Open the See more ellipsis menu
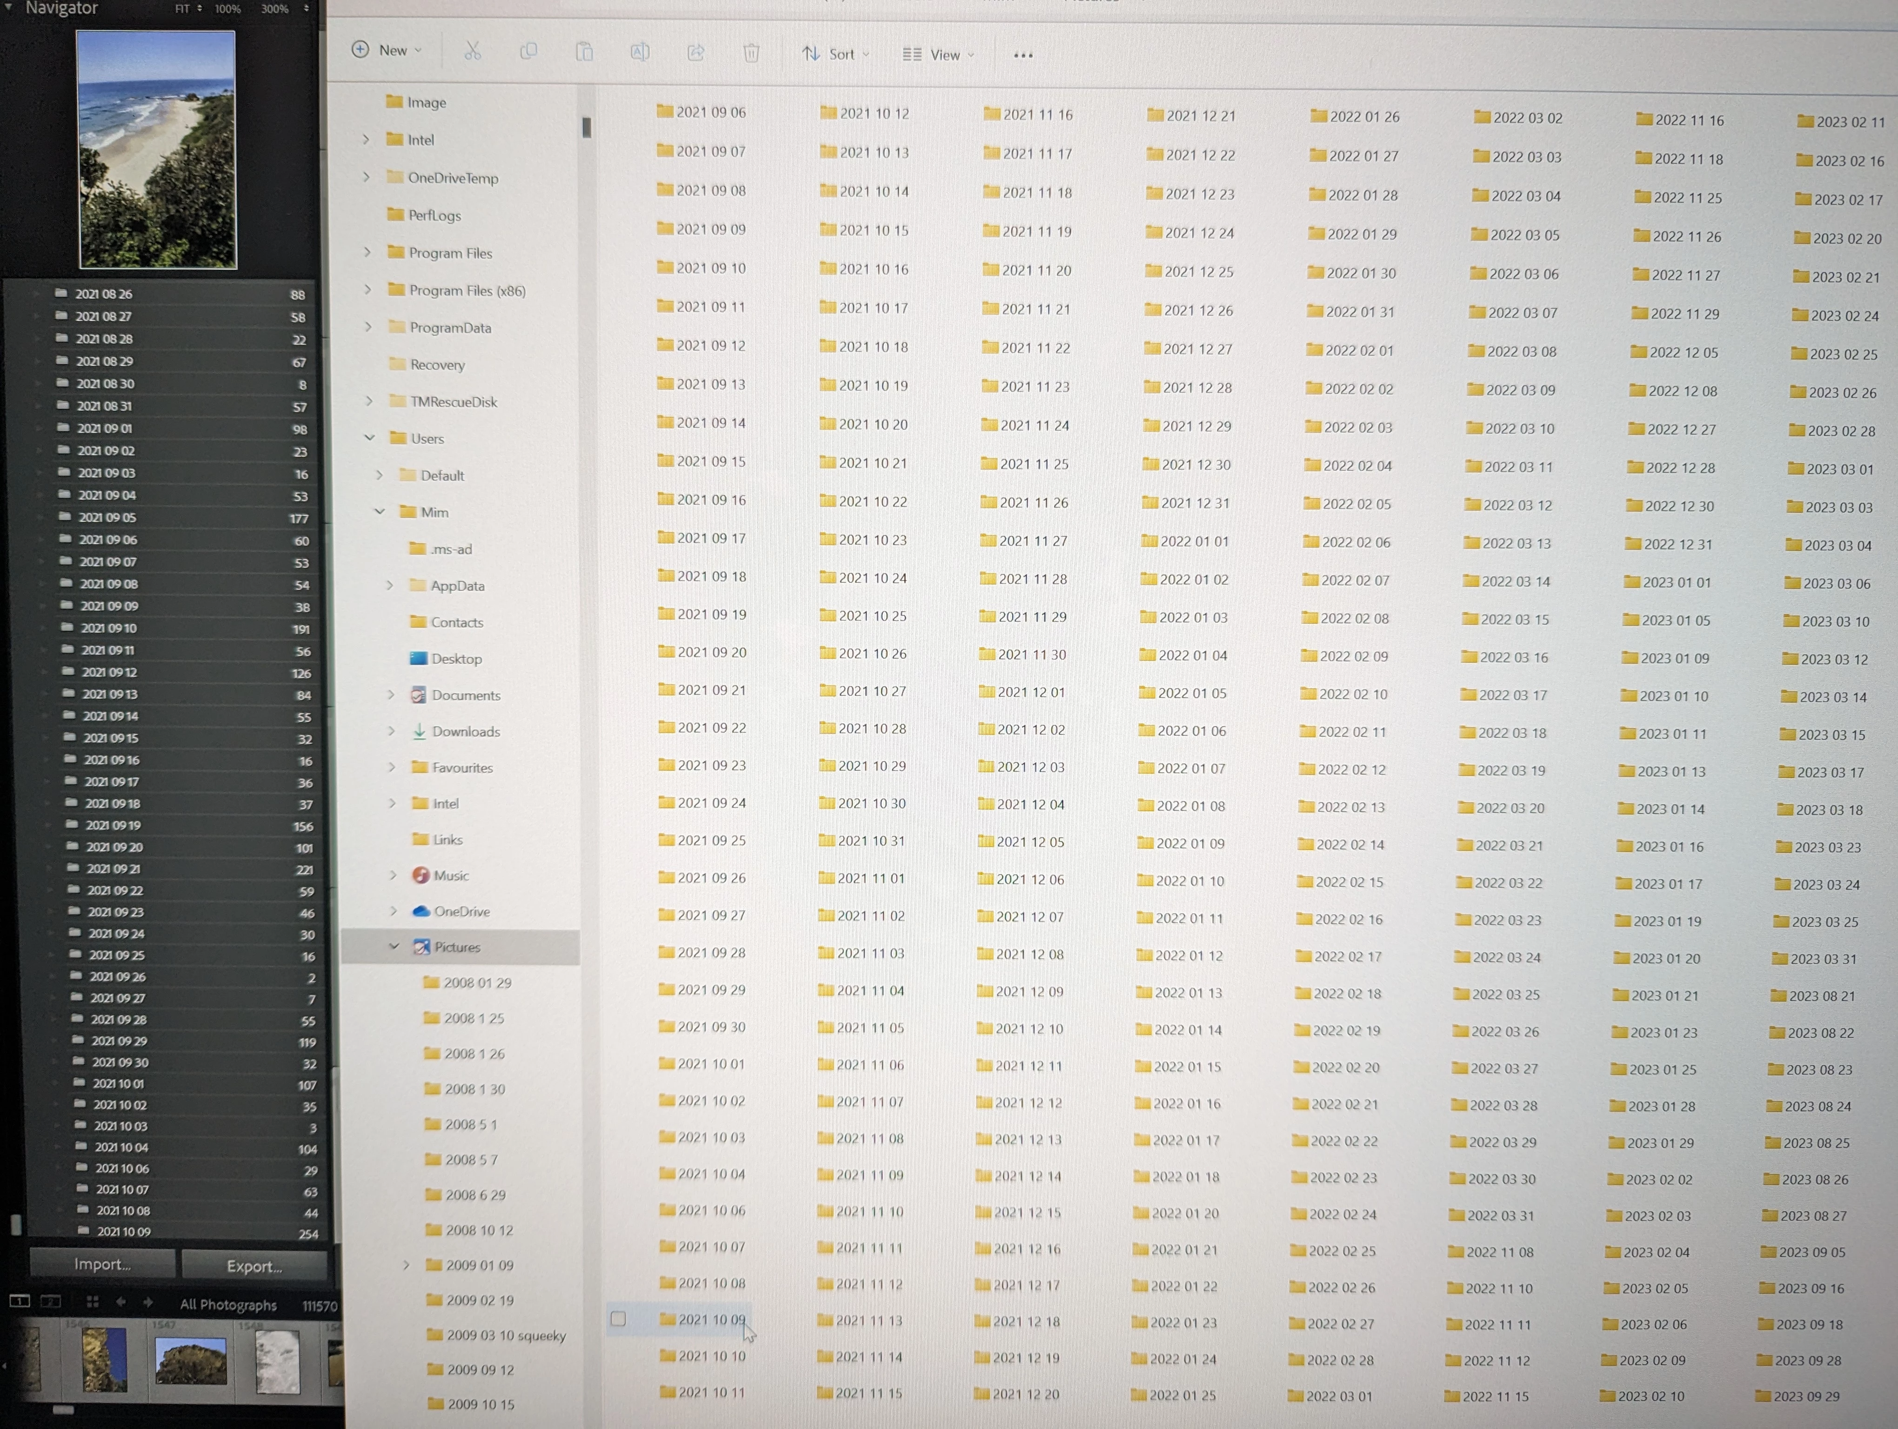Image resolution: width=1898 pixels, height=1429 pixels. 1023,56
